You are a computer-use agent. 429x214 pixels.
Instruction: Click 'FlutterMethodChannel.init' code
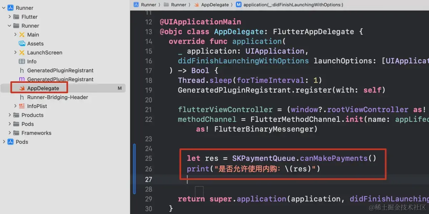point(307,119)
